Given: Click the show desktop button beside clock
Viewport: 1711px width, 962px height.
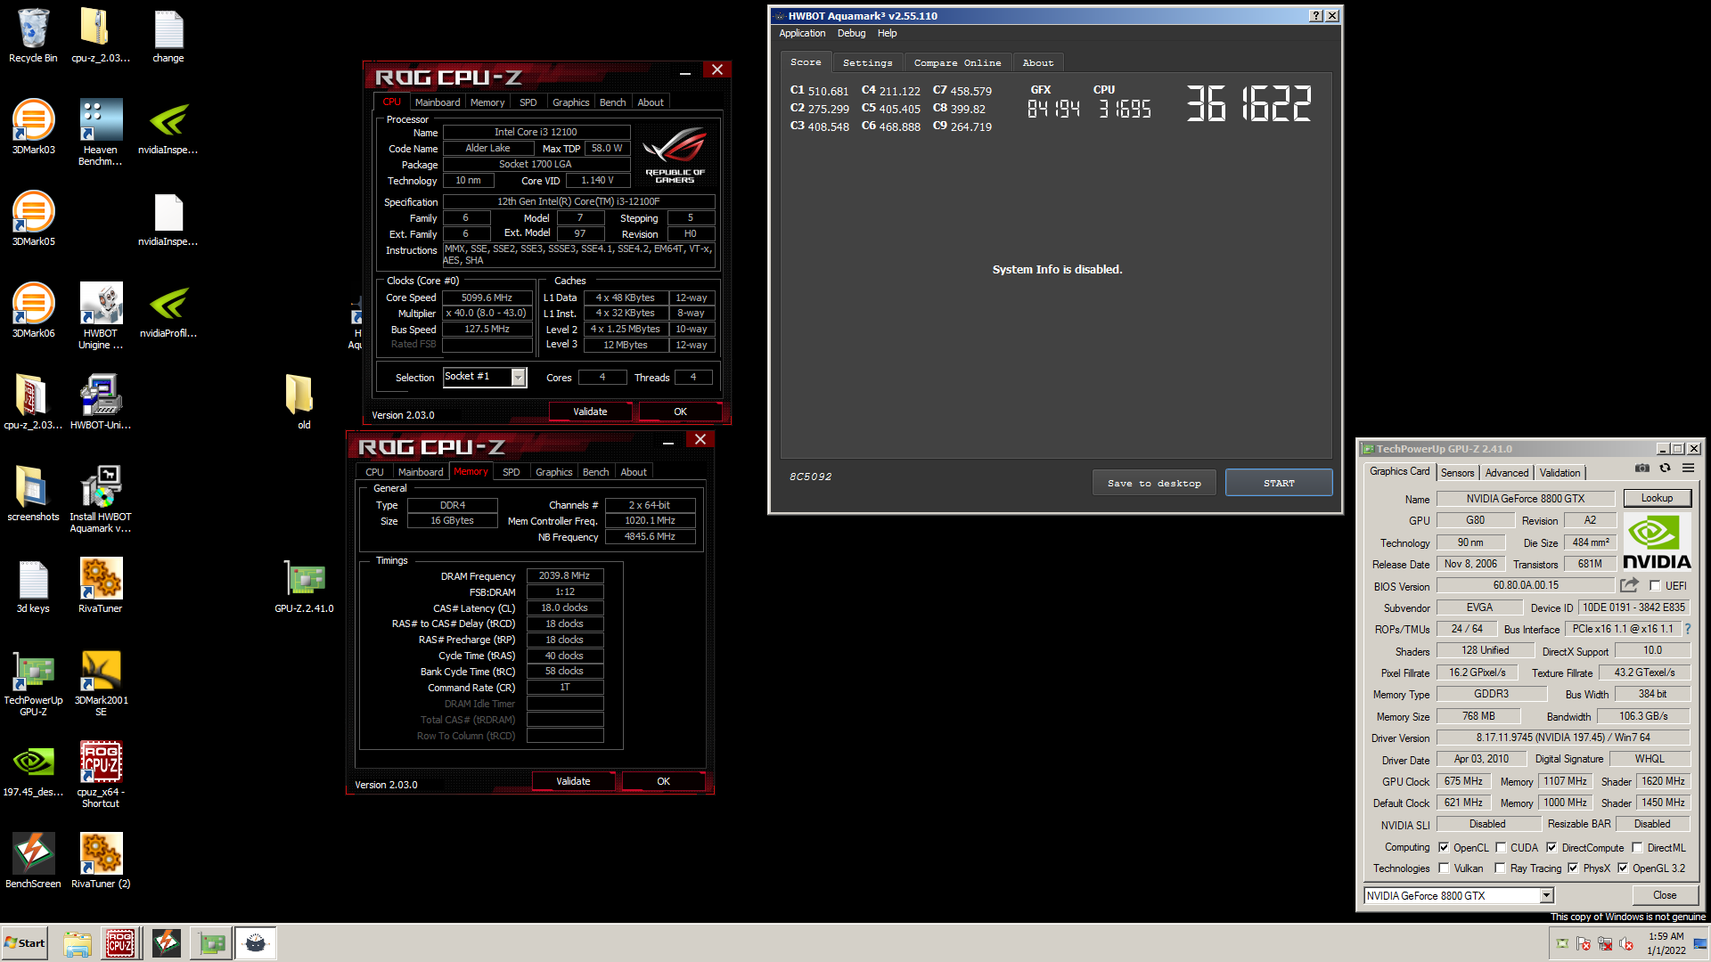Looking at the screenshot, I should point(1700,943).
